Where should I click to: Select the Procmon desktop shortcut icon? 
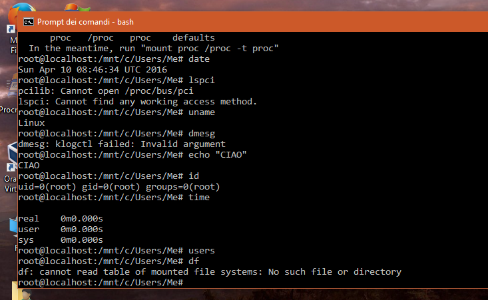coord(9,90)
